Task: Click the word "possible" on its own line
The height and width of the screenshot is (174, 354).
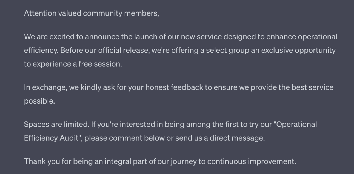Action: [x=39, y=101]
